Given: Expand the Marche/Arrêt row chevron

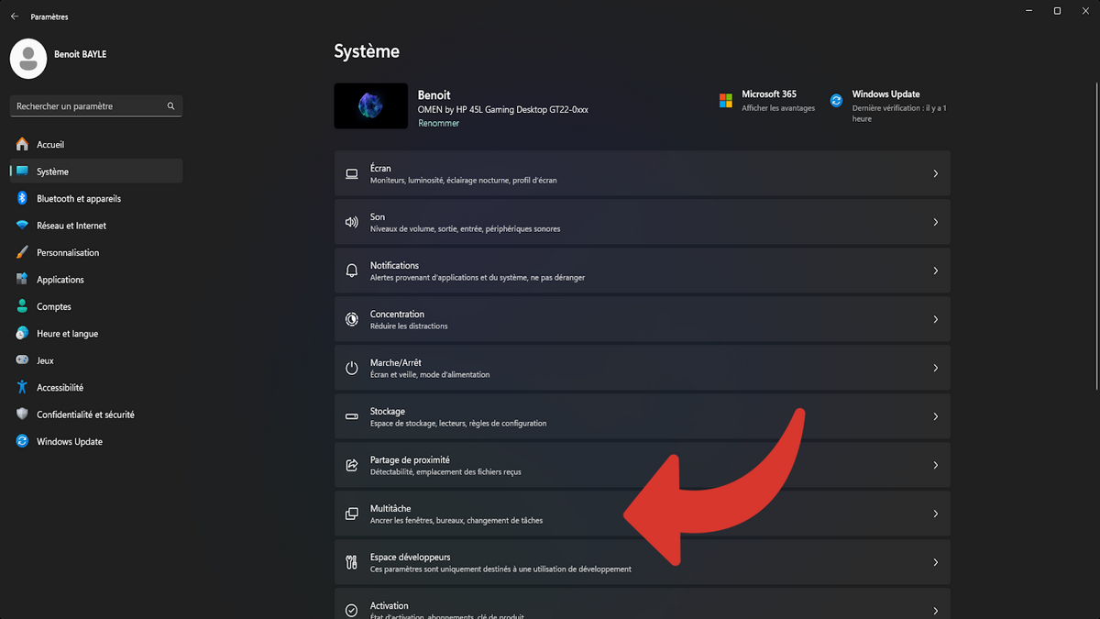Looking at the screenshot, I should pyautogui.click(x=935, y=369).
